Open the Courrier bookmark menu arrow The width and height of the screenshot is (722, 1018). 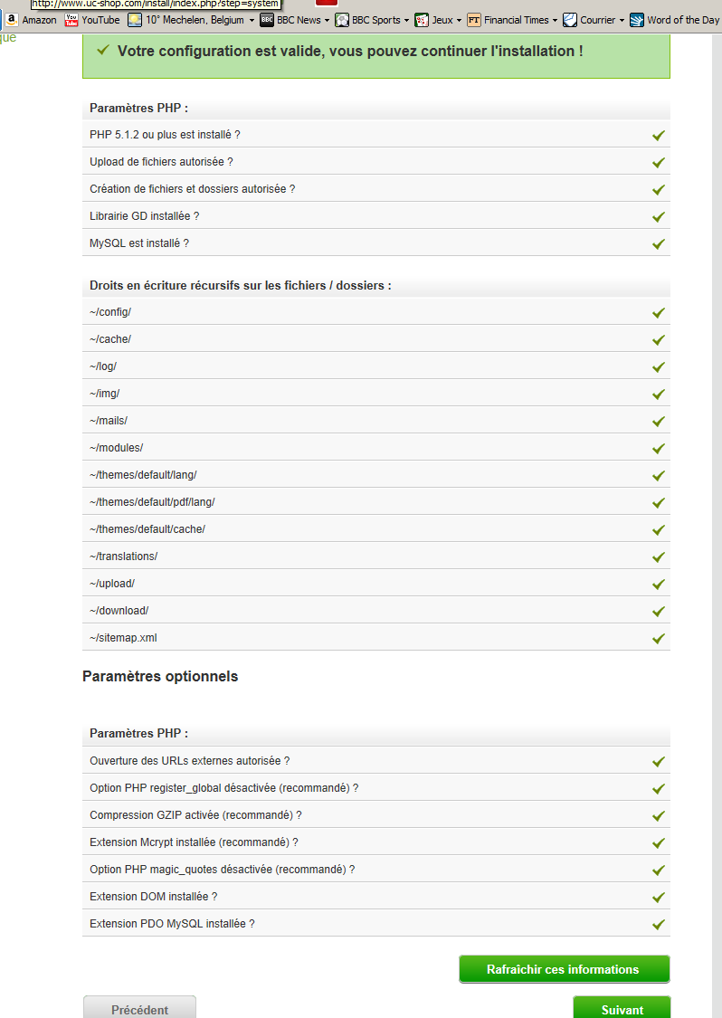click(x=622, y=20)
